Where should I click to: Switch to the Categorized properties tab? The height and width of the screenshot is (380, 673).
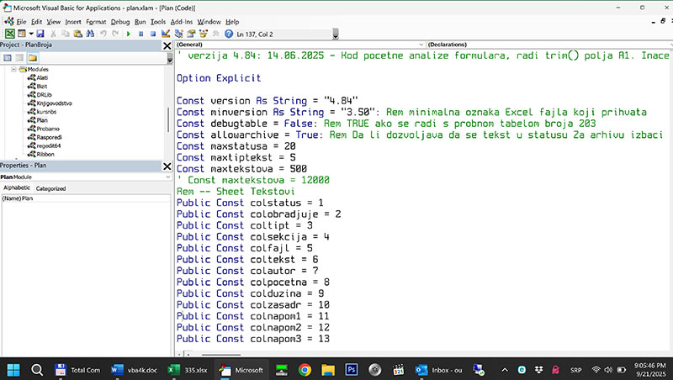50,188
